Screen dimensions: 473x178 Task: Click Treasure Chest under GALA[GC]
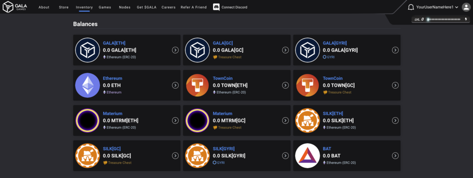(x=227, y=57)
